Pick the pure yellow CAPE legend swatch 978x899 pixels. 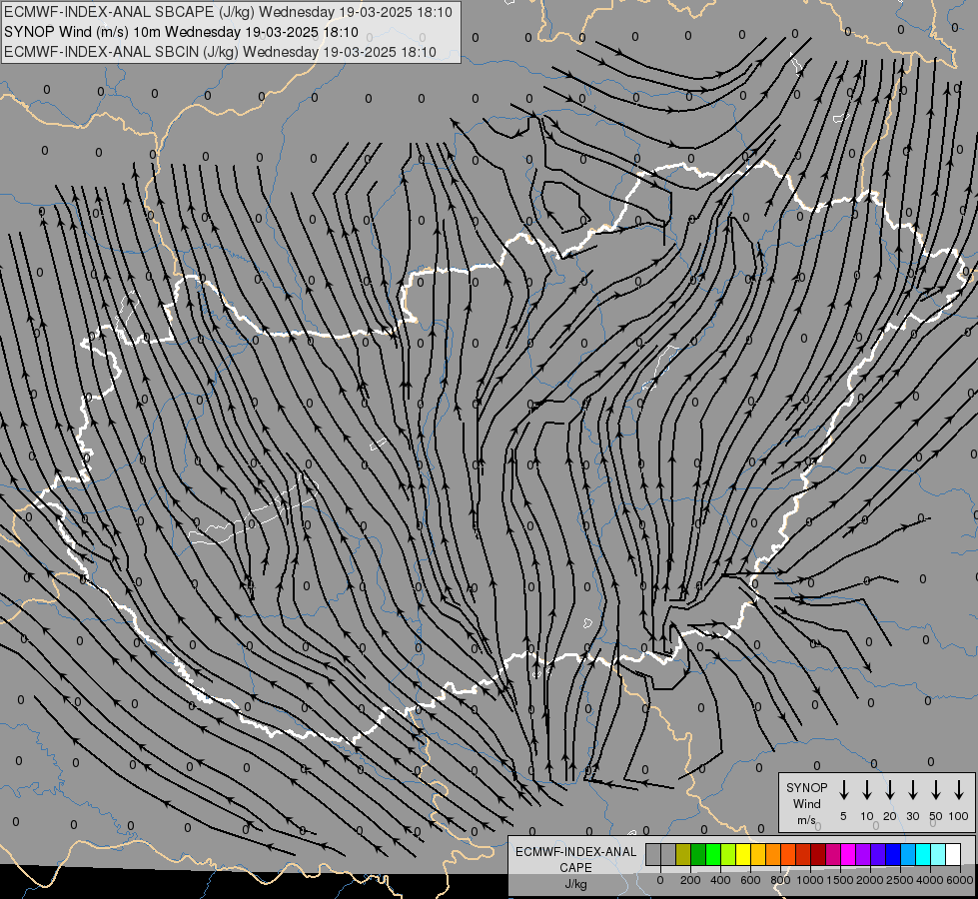743,854
